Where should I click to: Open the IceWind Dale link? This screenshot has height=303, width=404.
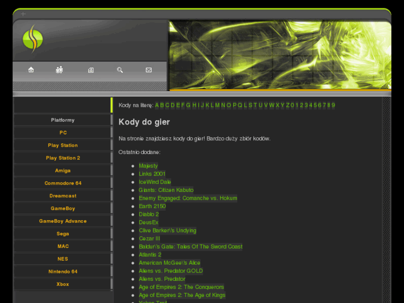coord(155,182)
